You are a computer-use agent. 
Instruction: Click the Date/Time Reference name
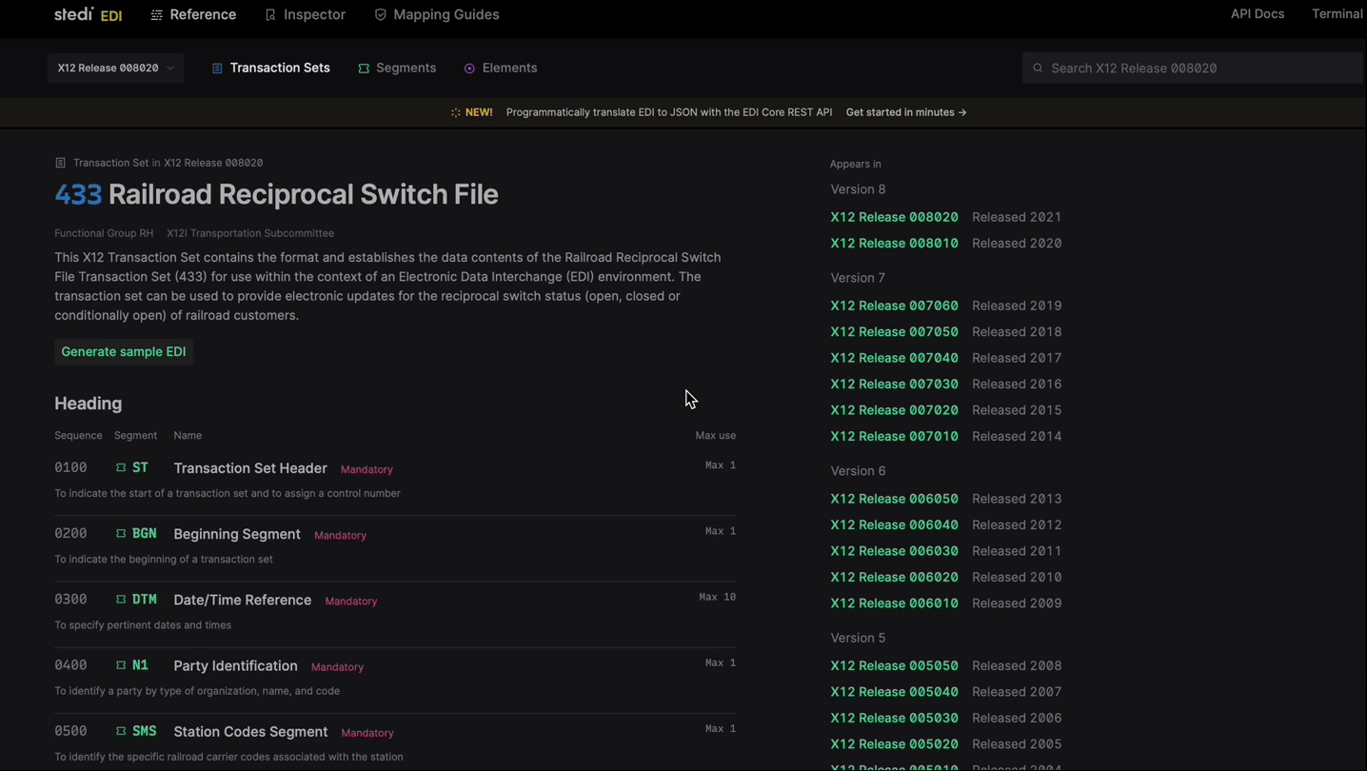coord(243,600)
